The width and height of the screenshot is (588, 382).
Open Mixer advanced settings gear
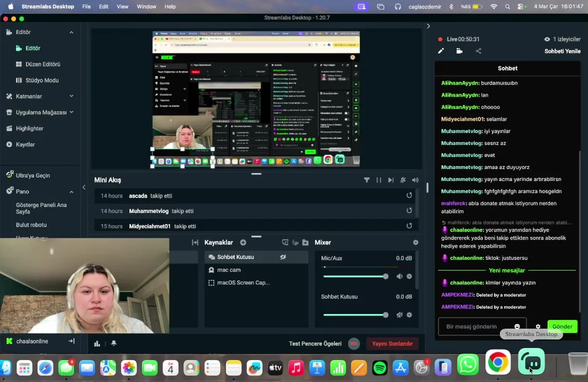tap(416, 242)
